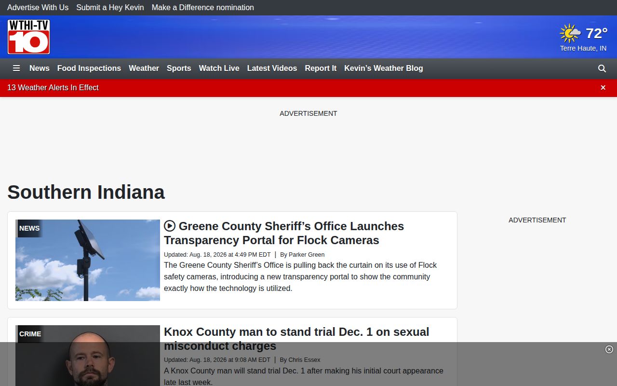The height and width of the screenshot is (386, 617).
Task: Open the hamburger menu icon
Action: tap(16, 69)
